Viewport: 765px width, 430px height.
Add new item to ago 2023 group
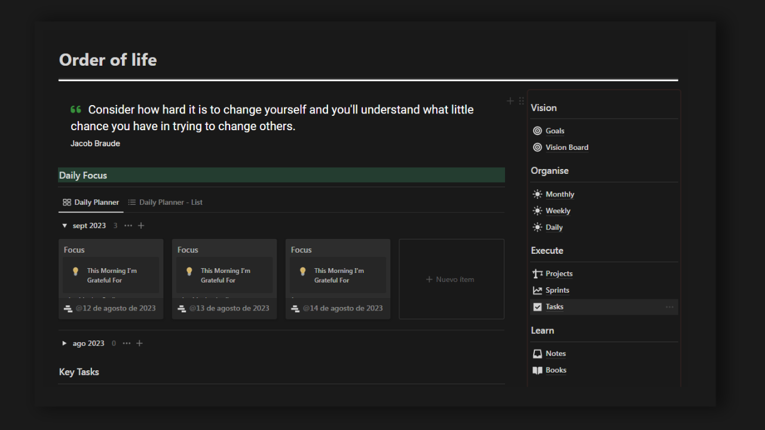click(139, 343)
